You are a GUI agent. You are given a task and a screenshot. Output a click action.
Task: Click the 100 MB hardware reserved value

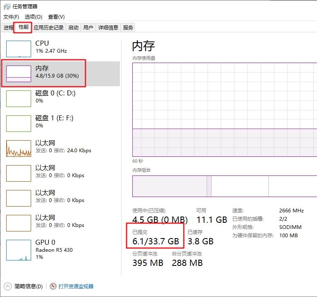click(288, 235)
